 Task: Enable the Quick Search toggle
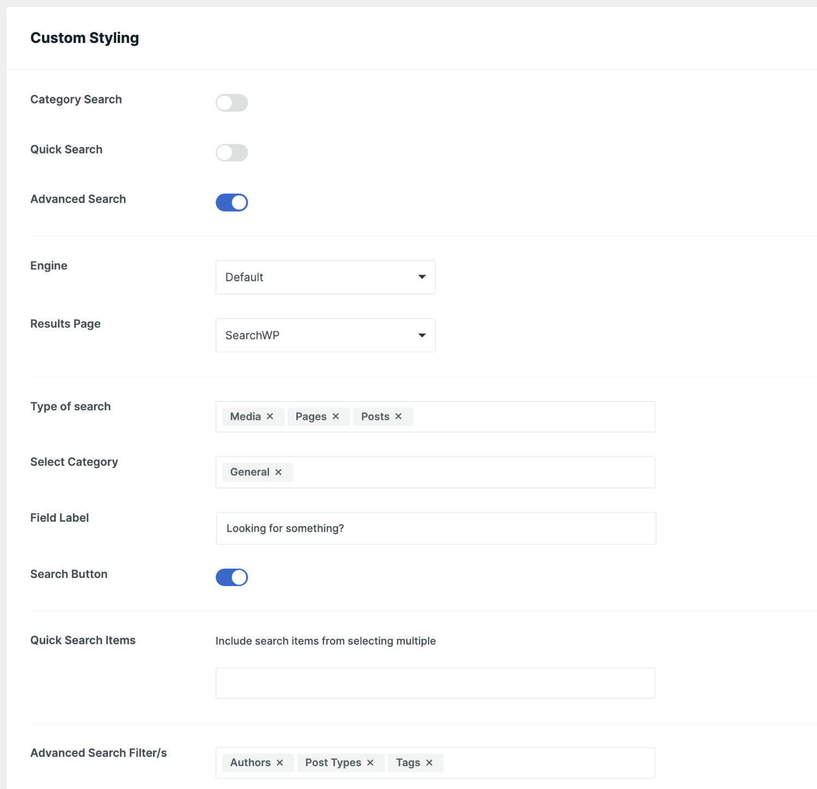coord(231,153)
